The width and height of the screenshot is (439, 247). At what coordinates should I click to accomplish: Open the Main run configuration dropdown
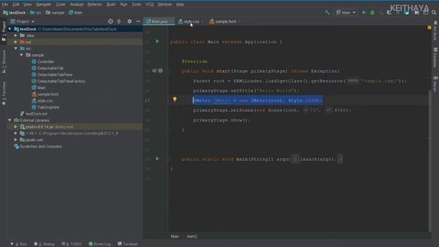pyautogui.click(x=346, y=12)
